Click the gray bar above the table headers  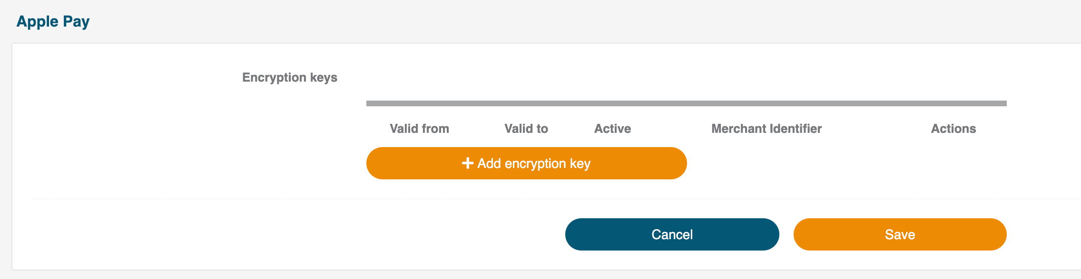click(686, 103)
